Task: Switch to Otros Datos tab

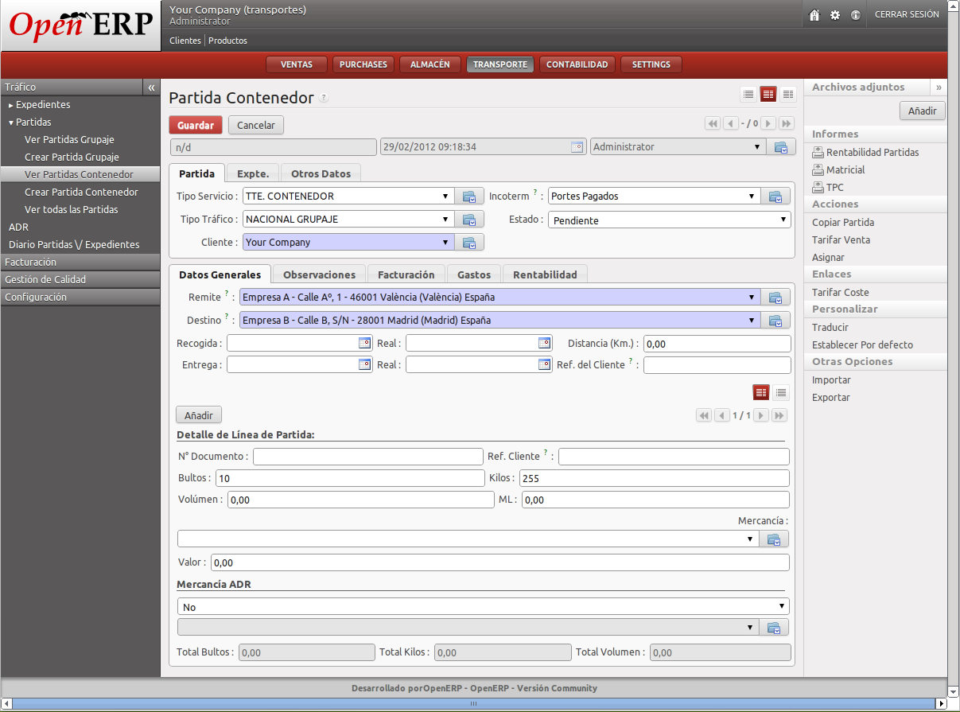Action: click(321, 173)
